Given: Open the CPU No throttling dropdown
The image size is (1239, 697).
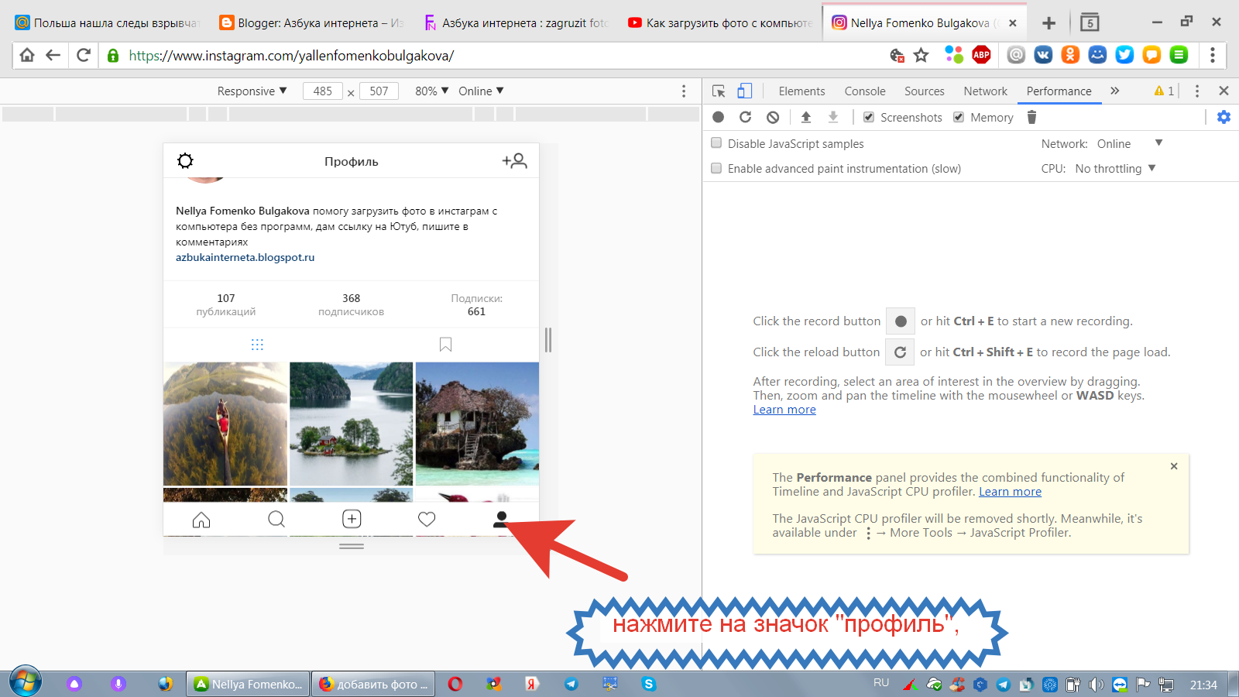Looking at the screenshot, I should click(x=1115, y=168).
